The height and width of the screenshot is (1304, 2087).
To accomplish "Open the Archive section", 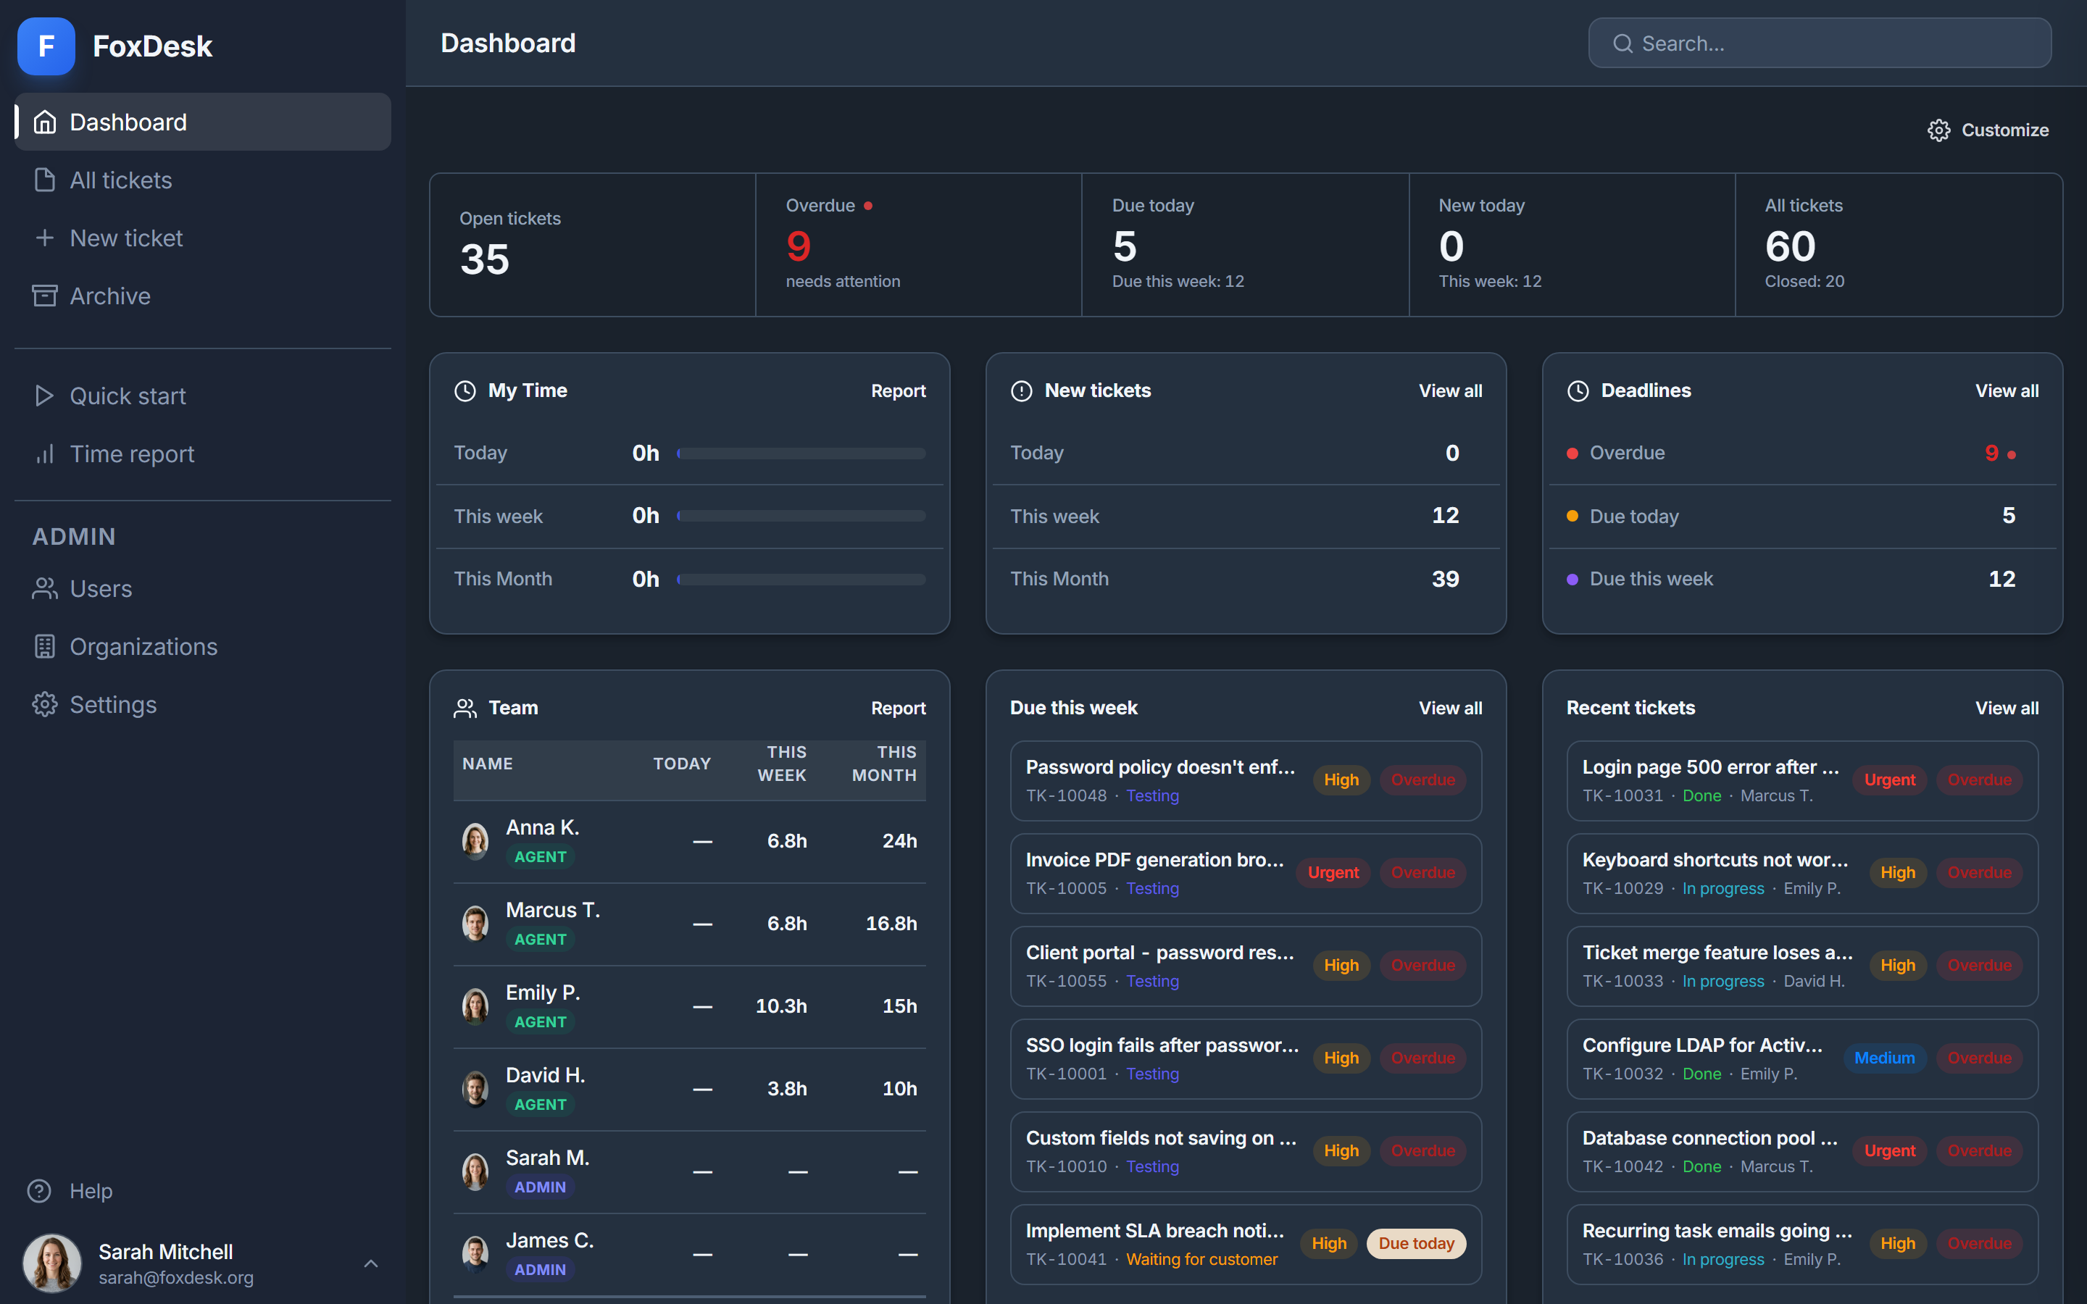I will click(109, 295).
